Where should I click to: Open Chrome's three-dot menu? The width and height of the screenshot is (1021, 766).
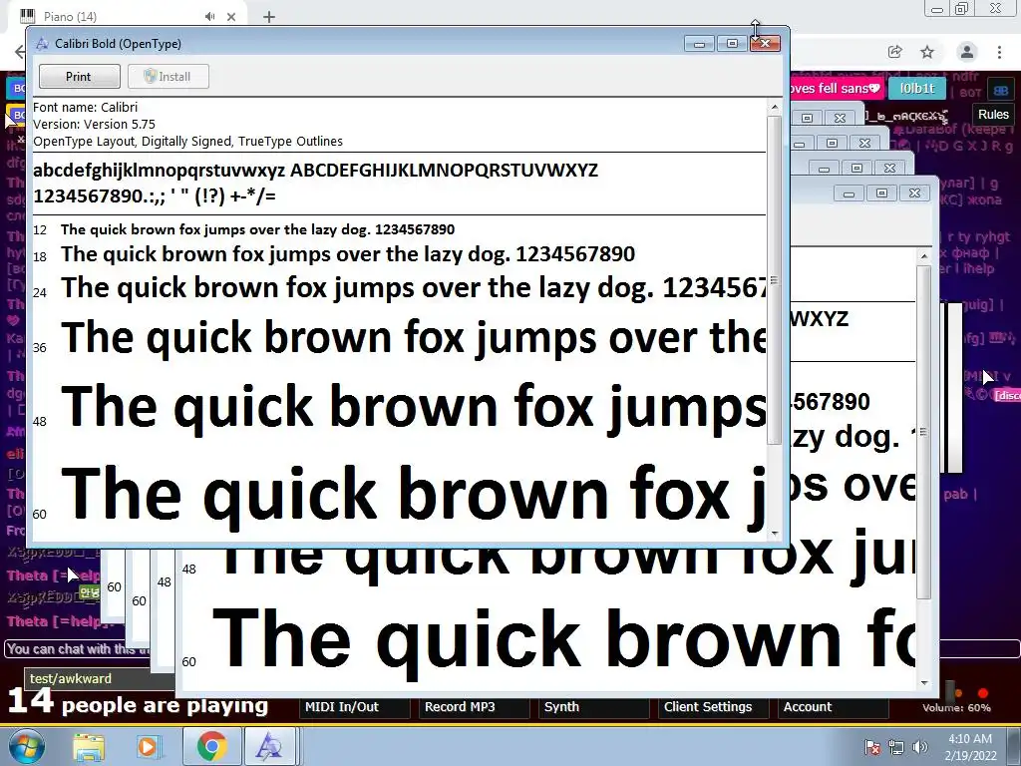[x=999, y=52]
